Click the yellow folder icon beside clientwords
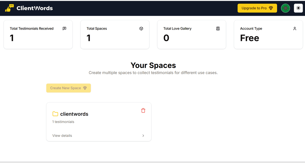305x163 pixels. [55, 114]
